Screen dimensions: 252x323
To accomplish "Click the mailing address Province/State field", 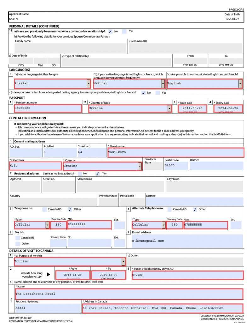I will pyautogui.click(x=153, y=166).
